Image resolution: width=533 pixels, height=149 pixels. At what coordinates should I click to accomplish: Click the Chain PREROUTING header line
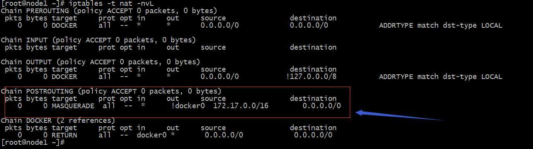[109, 11]
